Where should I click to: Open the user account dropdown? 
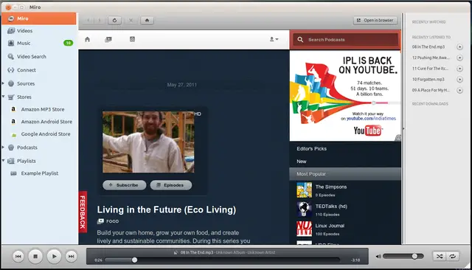point(274,39)
